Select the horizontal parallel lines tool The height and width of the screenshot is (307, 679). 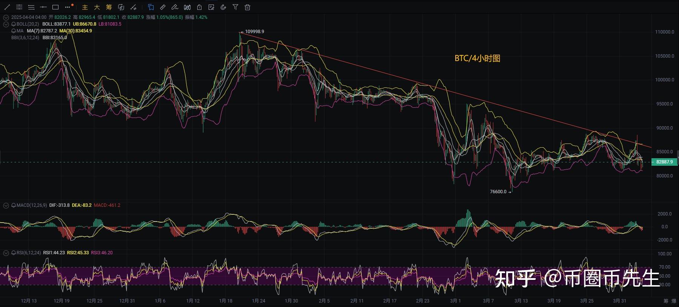[x=31, y=7]
